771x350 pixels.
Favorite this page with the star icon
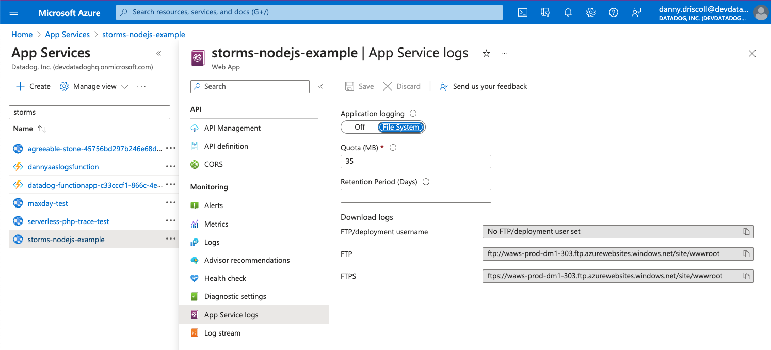point(486,53)
